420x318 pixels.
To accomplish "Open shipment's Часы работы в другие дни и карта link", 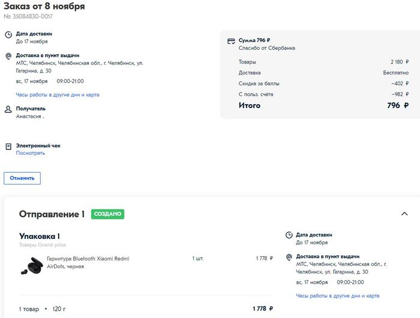I will pos(337,296).
